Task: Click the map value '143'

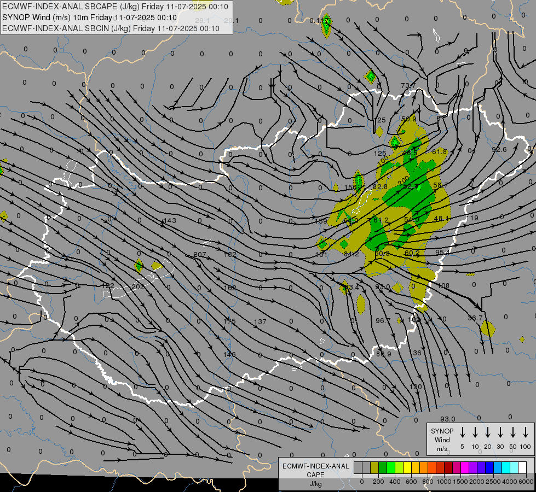Action: (170, 220)
